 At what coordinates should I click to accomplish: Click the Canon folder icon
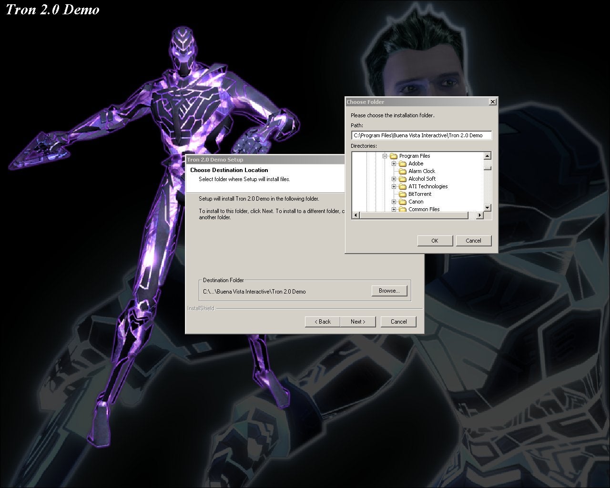coord(402,202)
